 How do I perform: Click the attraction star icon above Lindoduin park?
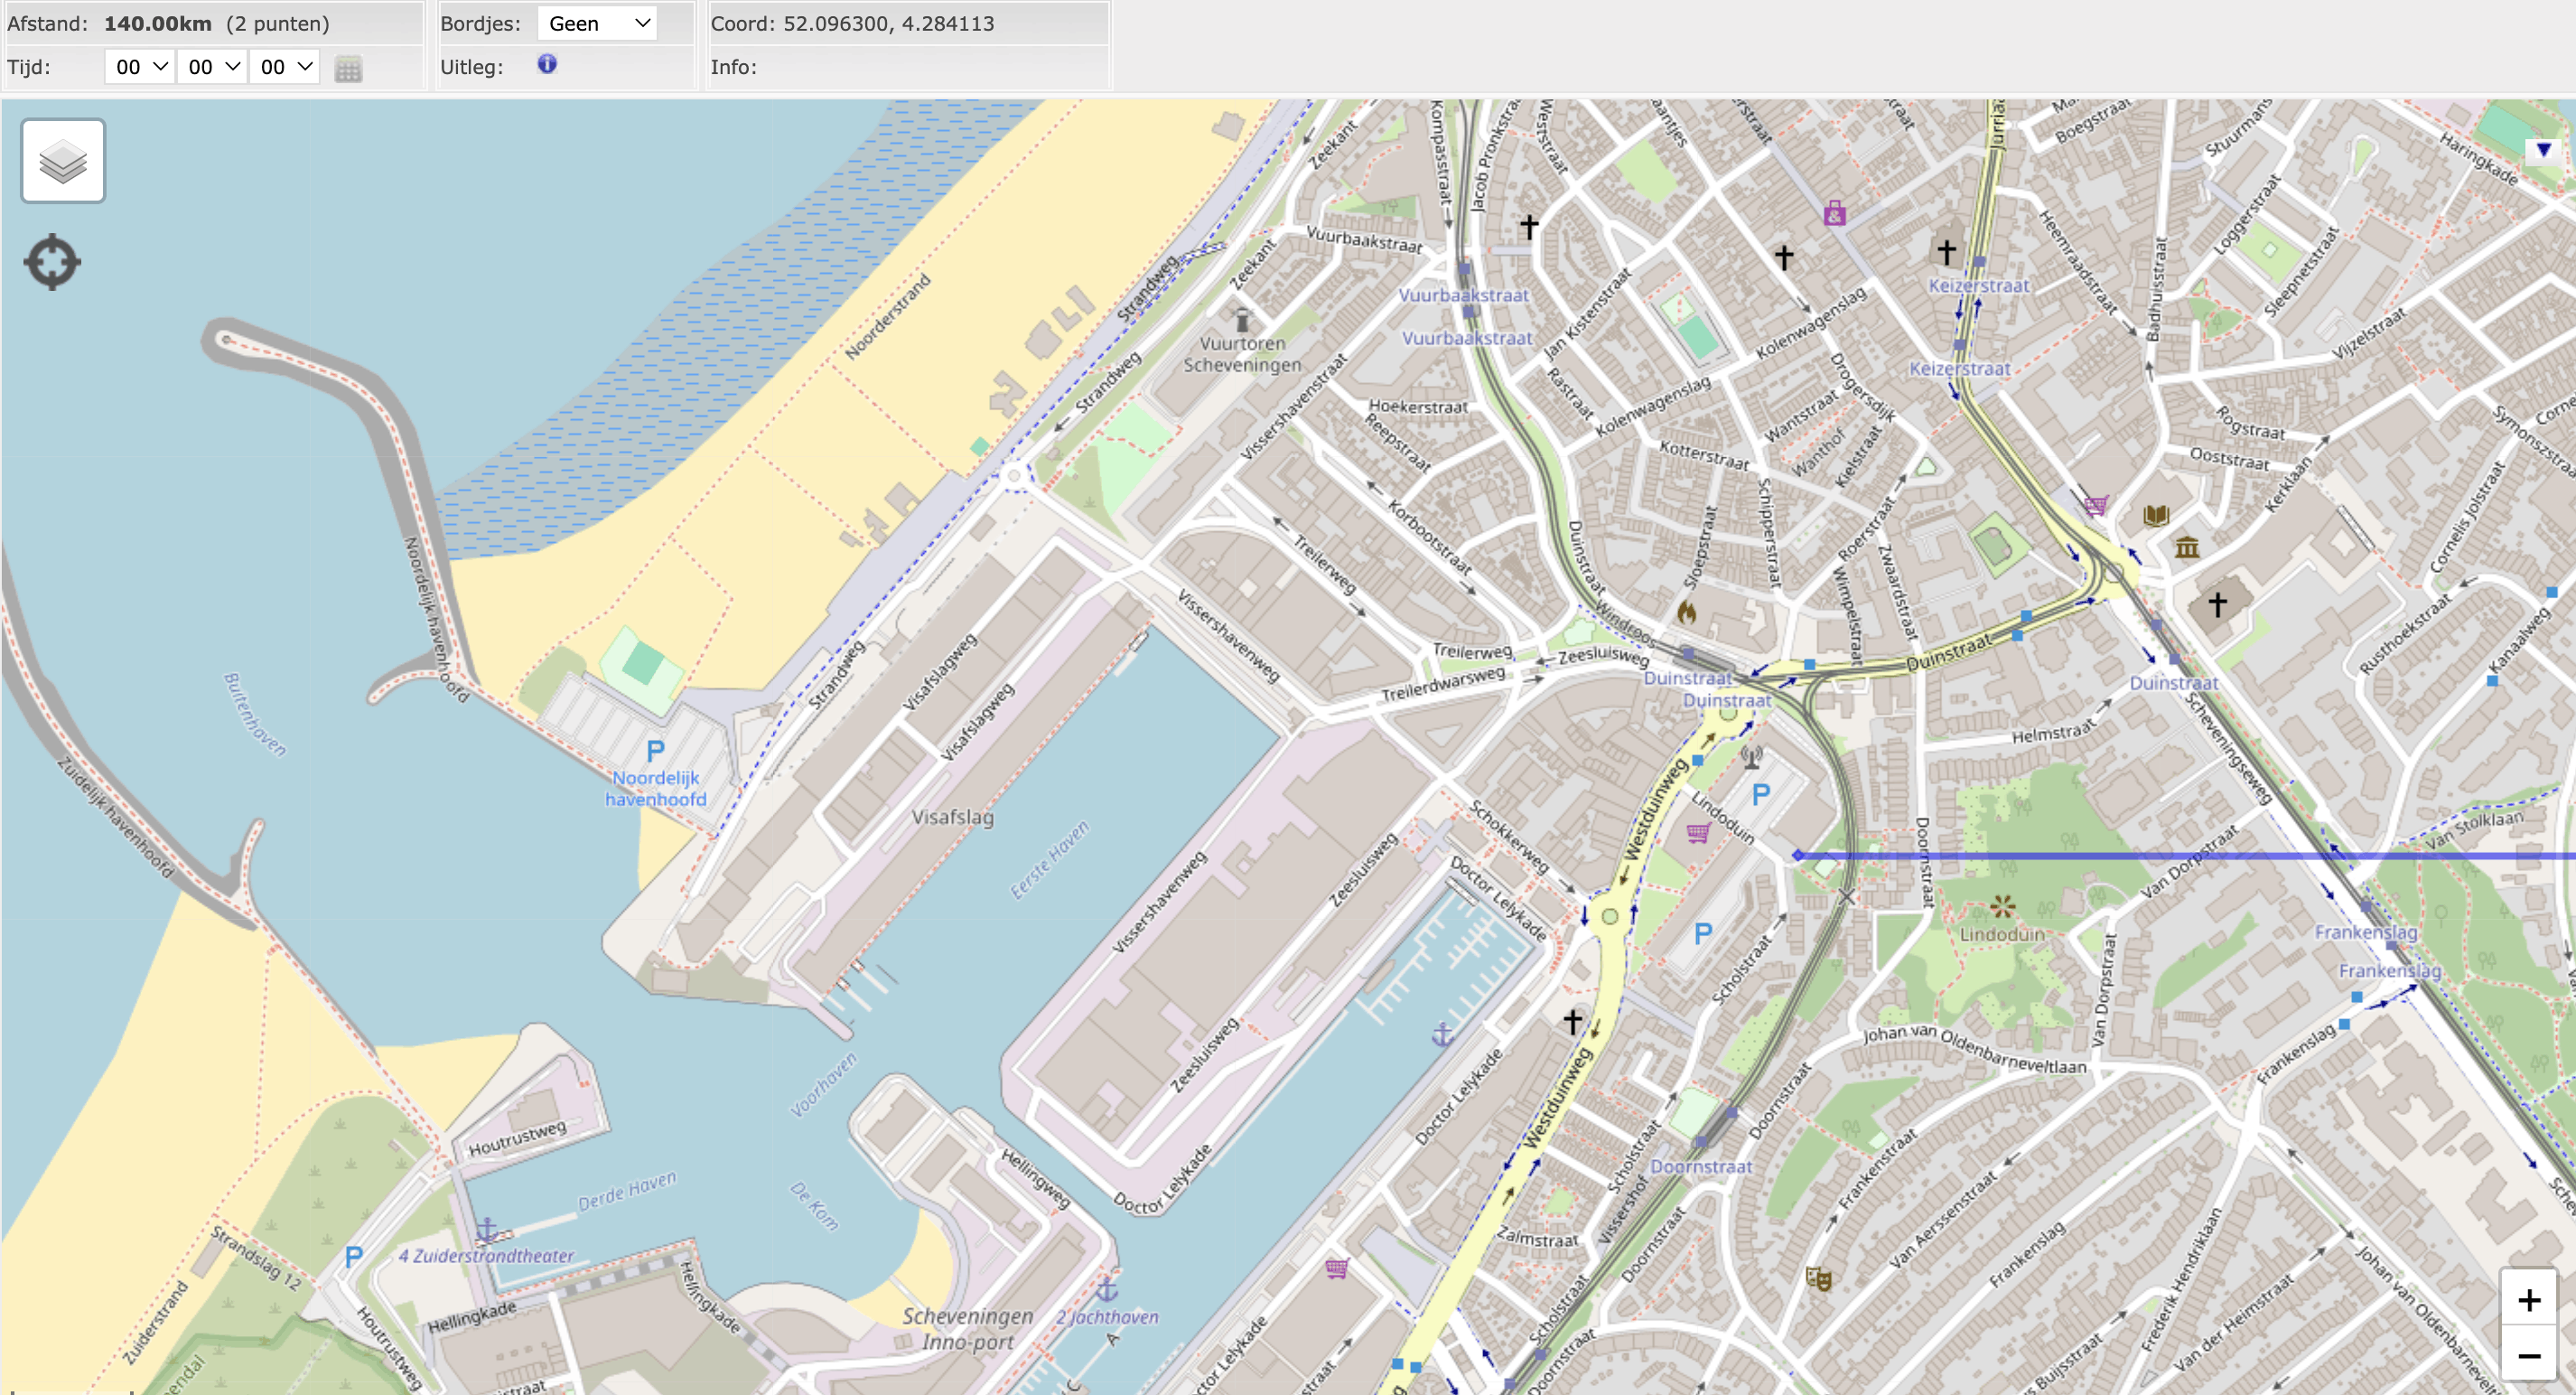point(2002,906)
